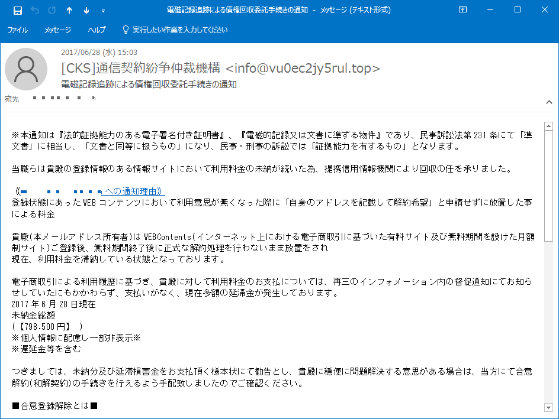The image size is (559, 419).
Task: Go to previous item with up arrow
Action: 69,10
